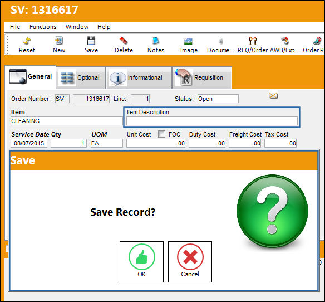Click the Qty input field
Viewport: 325px width, 302px height.
[68, 143]
